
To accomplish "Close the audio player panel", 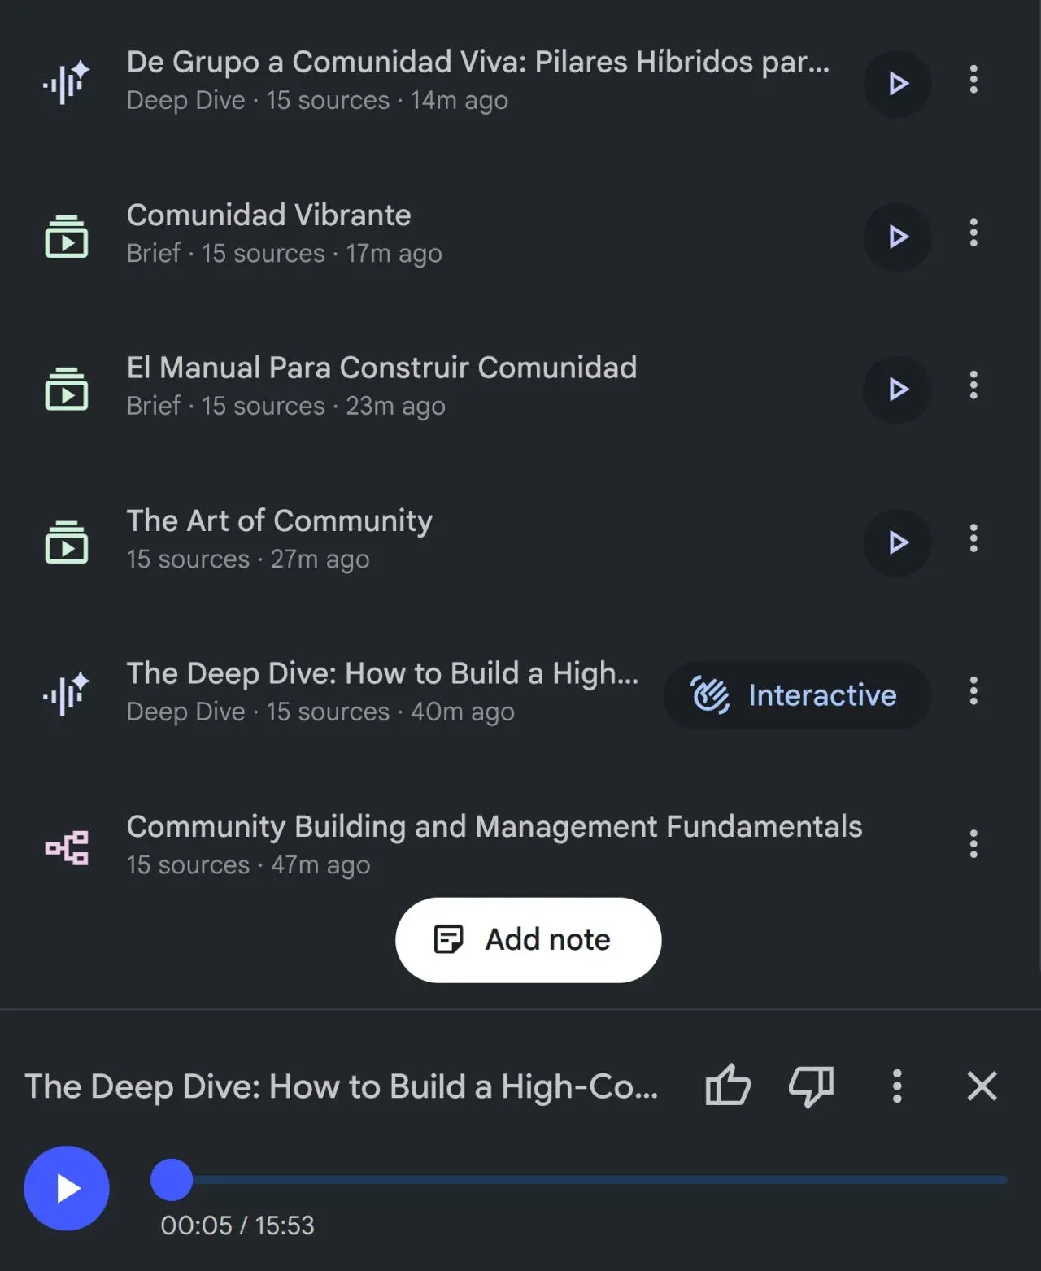I will [x=982, y=1086].
